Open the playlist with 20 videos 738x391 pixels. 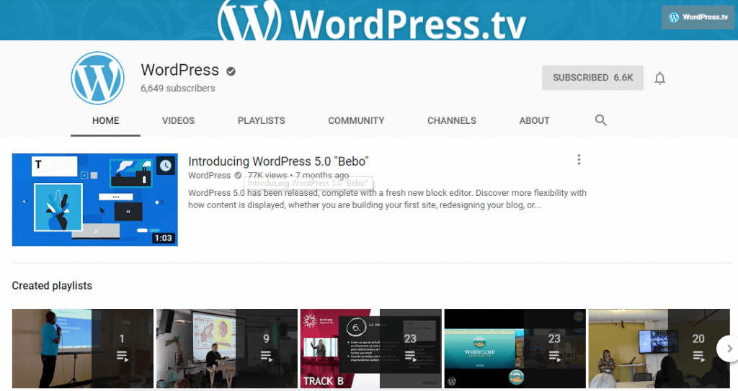point(659,349)
